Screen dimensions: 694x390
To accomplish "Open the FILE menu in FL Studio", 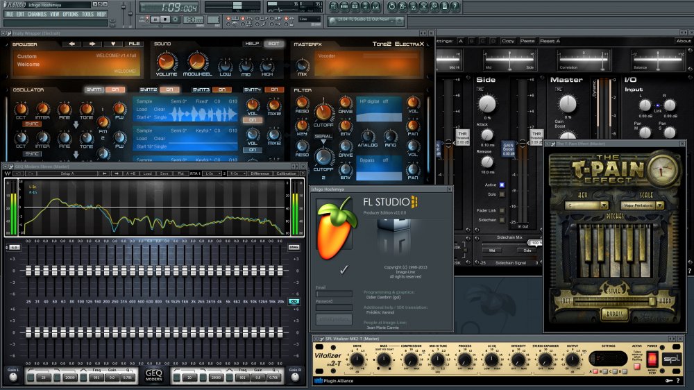I will [x=9, y=14].
